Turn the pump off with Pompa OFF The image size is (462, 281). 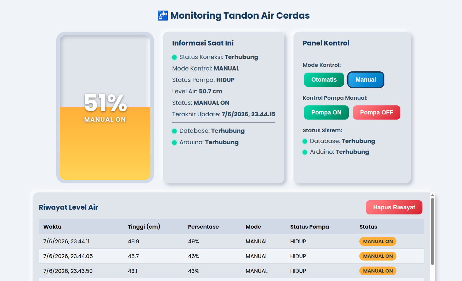tap(377, 112)
